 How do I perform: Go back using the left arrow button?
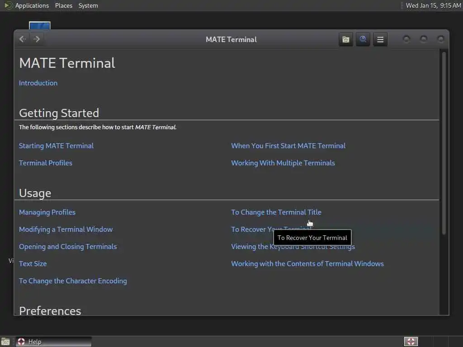click(x=23, y=39)
